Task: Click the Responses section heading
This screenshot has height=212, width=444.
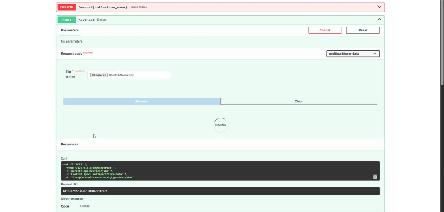Action: point(70,144)
